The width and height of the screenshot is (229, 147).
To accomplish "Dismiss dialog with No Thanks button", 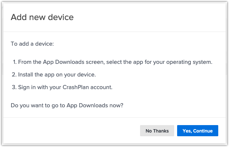I will point(157,131).
